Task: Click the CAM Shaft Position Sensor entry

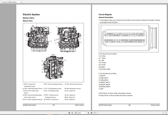Action: 32,89
